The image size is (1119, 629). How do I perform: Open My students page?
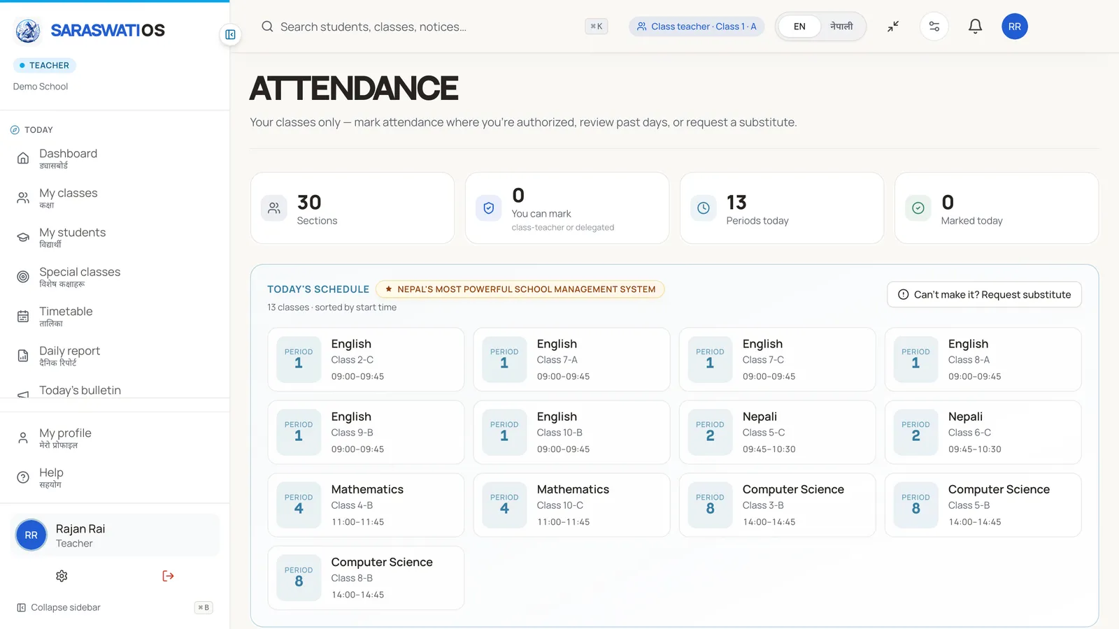coord(115,237)
